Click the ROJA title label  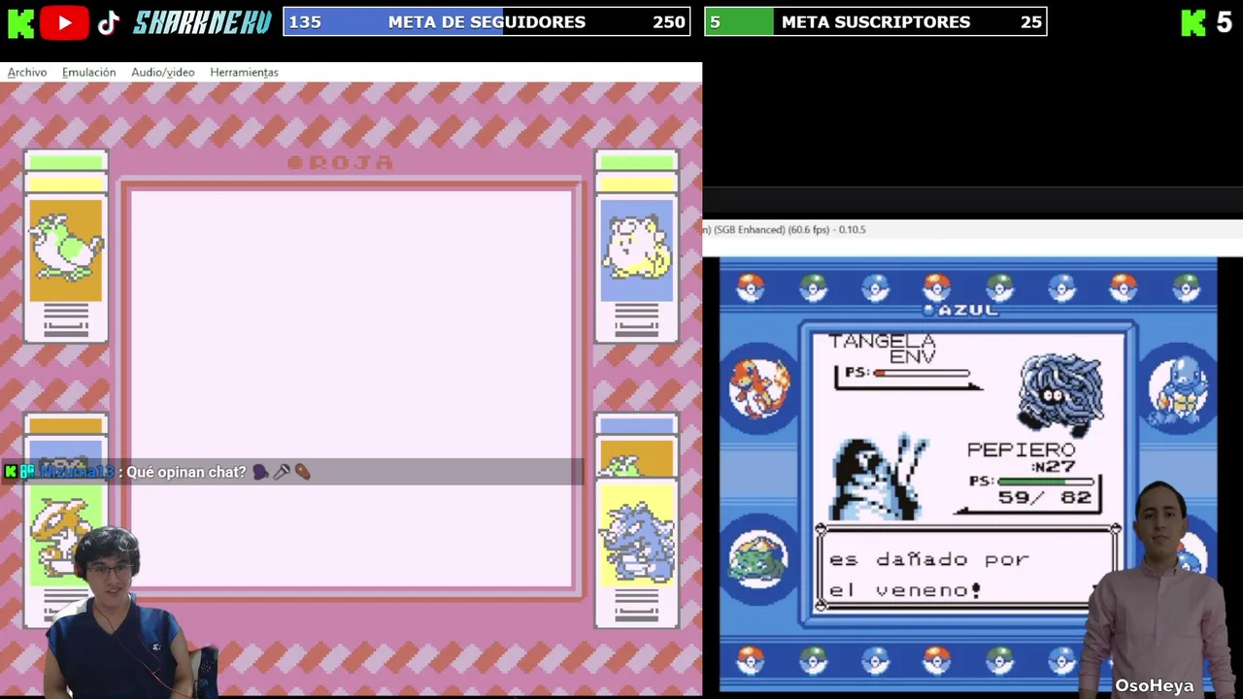(342, 162)
